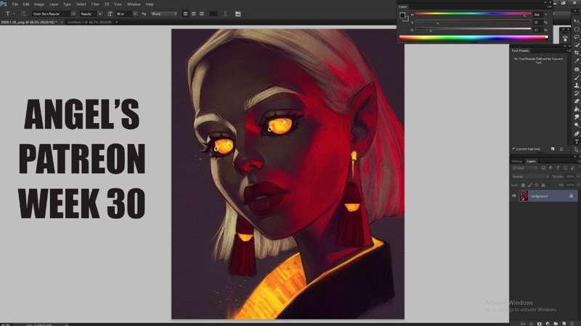The height and width of the screenshot is (326, 581).
Task: Switch to the History tab
Action: (517, 161)
